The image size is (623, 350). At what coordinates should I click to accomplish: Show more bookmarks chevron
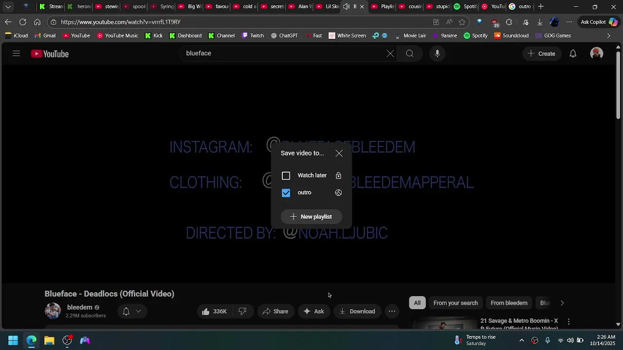tap(608, 35)
